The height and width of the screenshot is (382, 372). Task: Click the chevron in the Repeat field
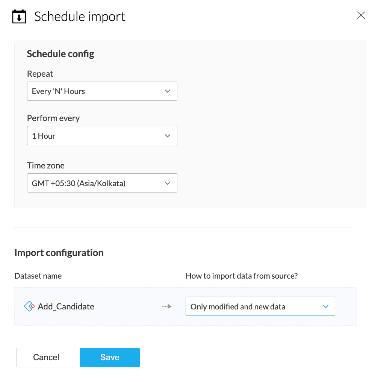pyautogui.click(x=168, y=91)
